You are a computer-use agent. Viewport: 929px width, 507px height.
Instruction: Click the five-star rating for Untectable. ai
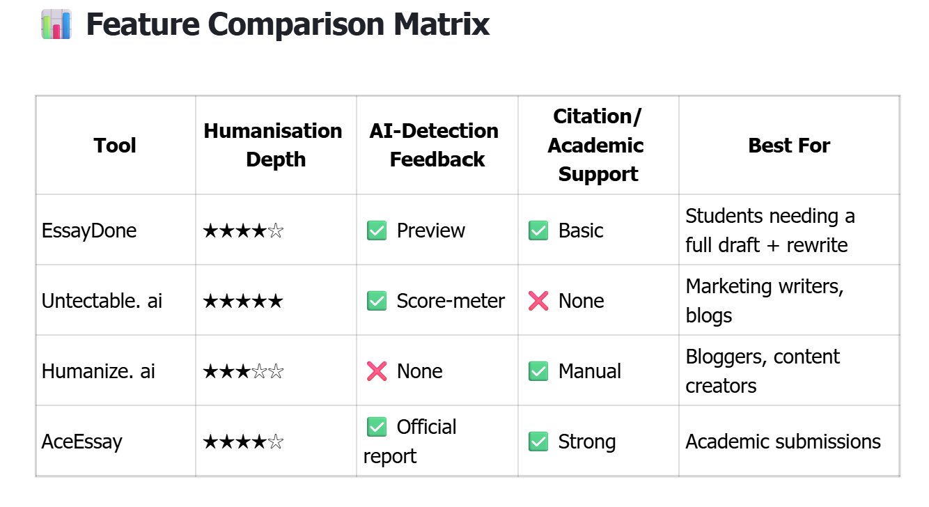coord(243,302)
